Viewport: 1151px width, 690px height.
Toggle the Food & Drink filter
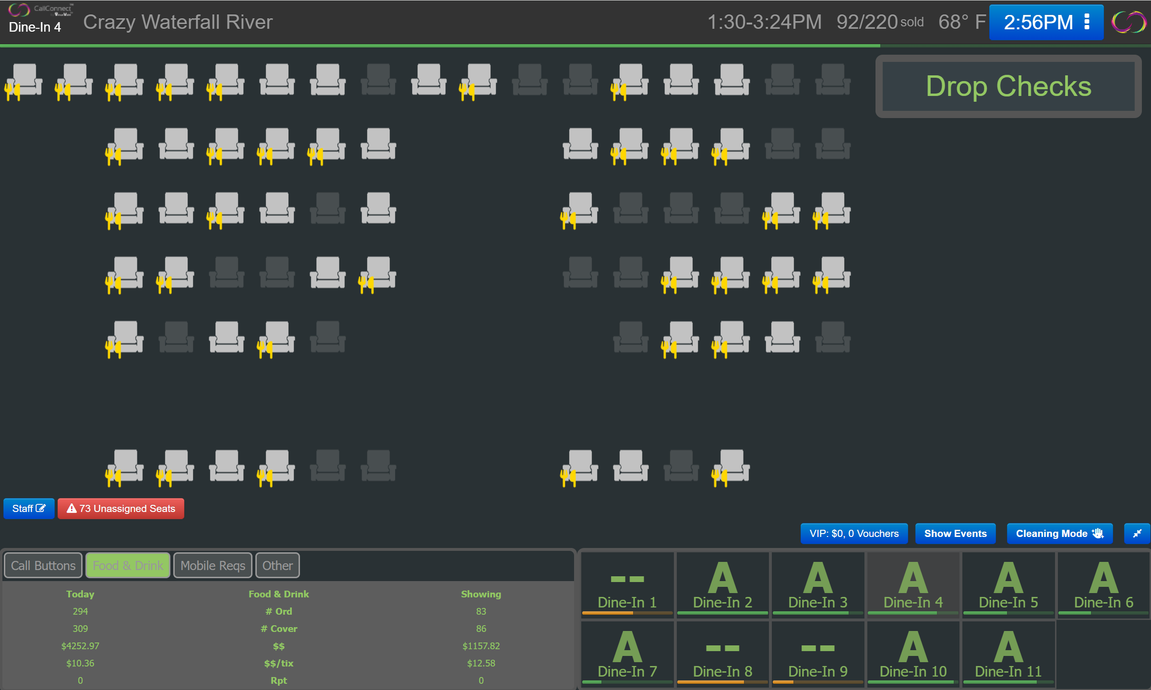(x=128, y=565)
